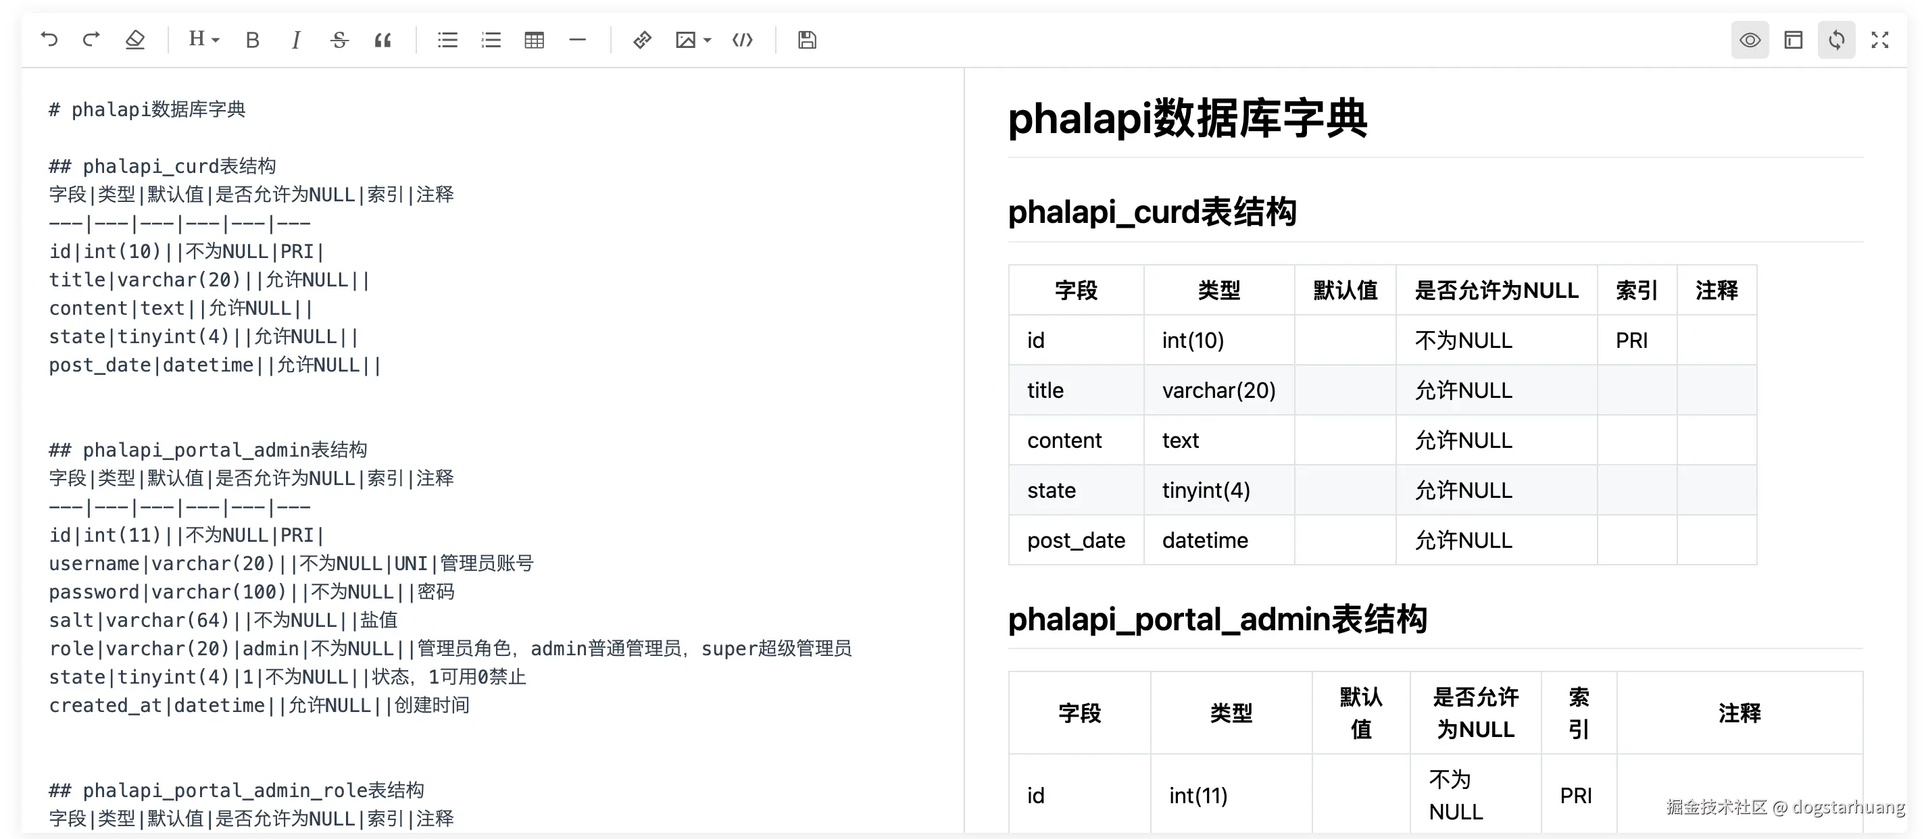Screen dimensions: 1926x839
Task: Click the eraser clear-formatting icon
Action: click(134, 40)
